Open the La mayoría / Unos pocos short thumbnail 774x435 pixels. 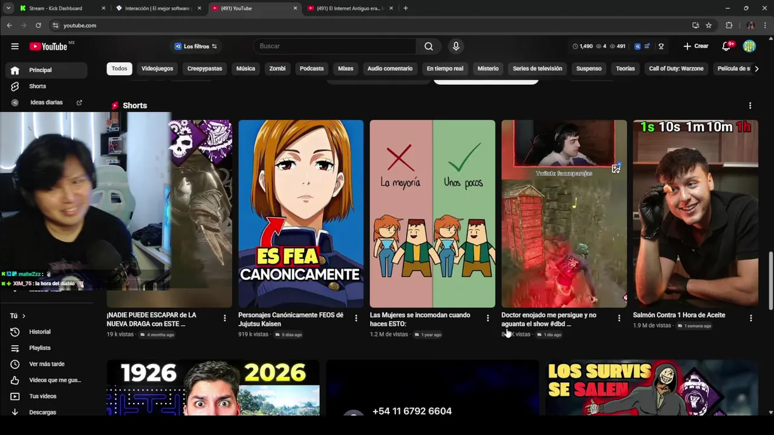pyautogui.click(x=432, y=214)
